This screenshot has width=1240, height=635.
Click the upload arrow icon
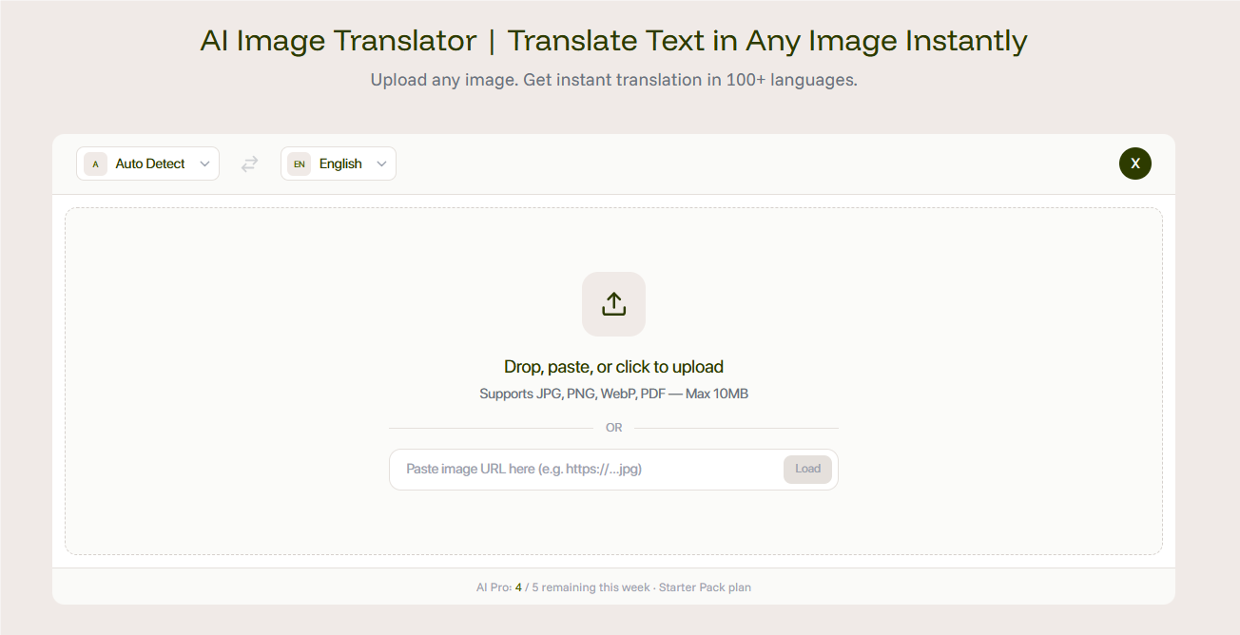point(613,304)
